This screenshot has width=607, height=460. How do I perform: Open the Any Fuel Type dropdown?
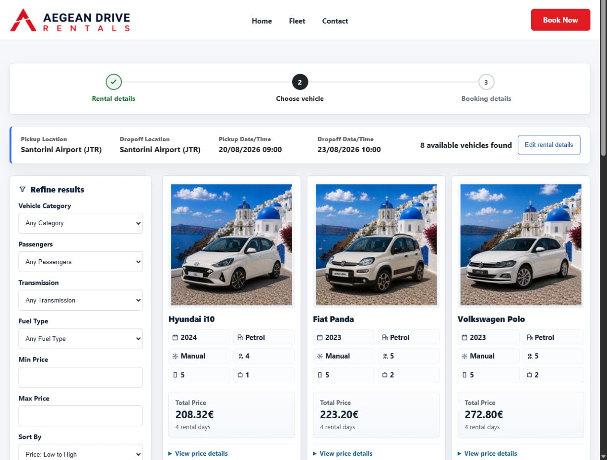tap(81, 339)
